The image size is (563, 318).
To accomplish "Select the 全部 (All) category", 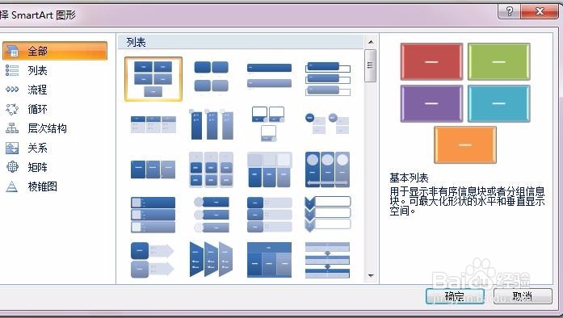I will pos(55,51).
